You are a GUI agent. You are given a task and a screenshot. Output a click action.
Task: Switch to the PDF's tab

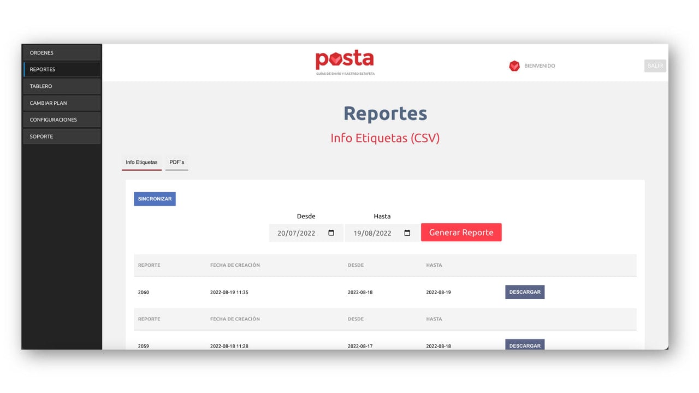click(177, 163)
